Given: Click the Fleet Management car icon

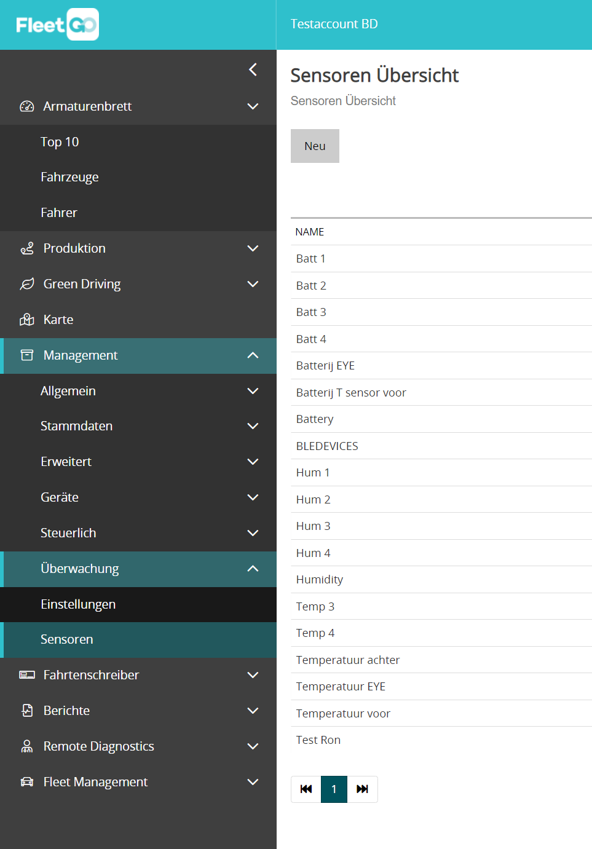Looking at the screenshot, I should [27, 782].
